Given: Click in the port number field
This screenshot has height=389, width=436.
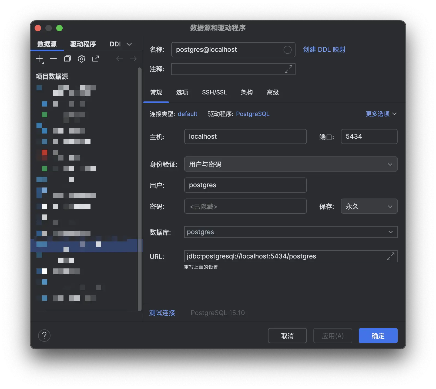Looking at the screenshot, I should click(369, 137).
